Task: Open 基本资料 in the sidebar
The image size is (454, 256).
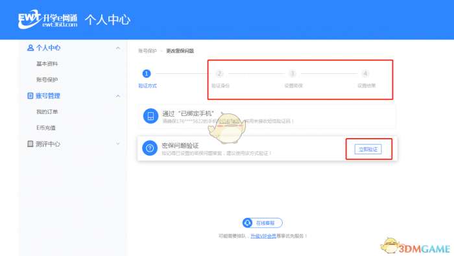Action: 47,64
